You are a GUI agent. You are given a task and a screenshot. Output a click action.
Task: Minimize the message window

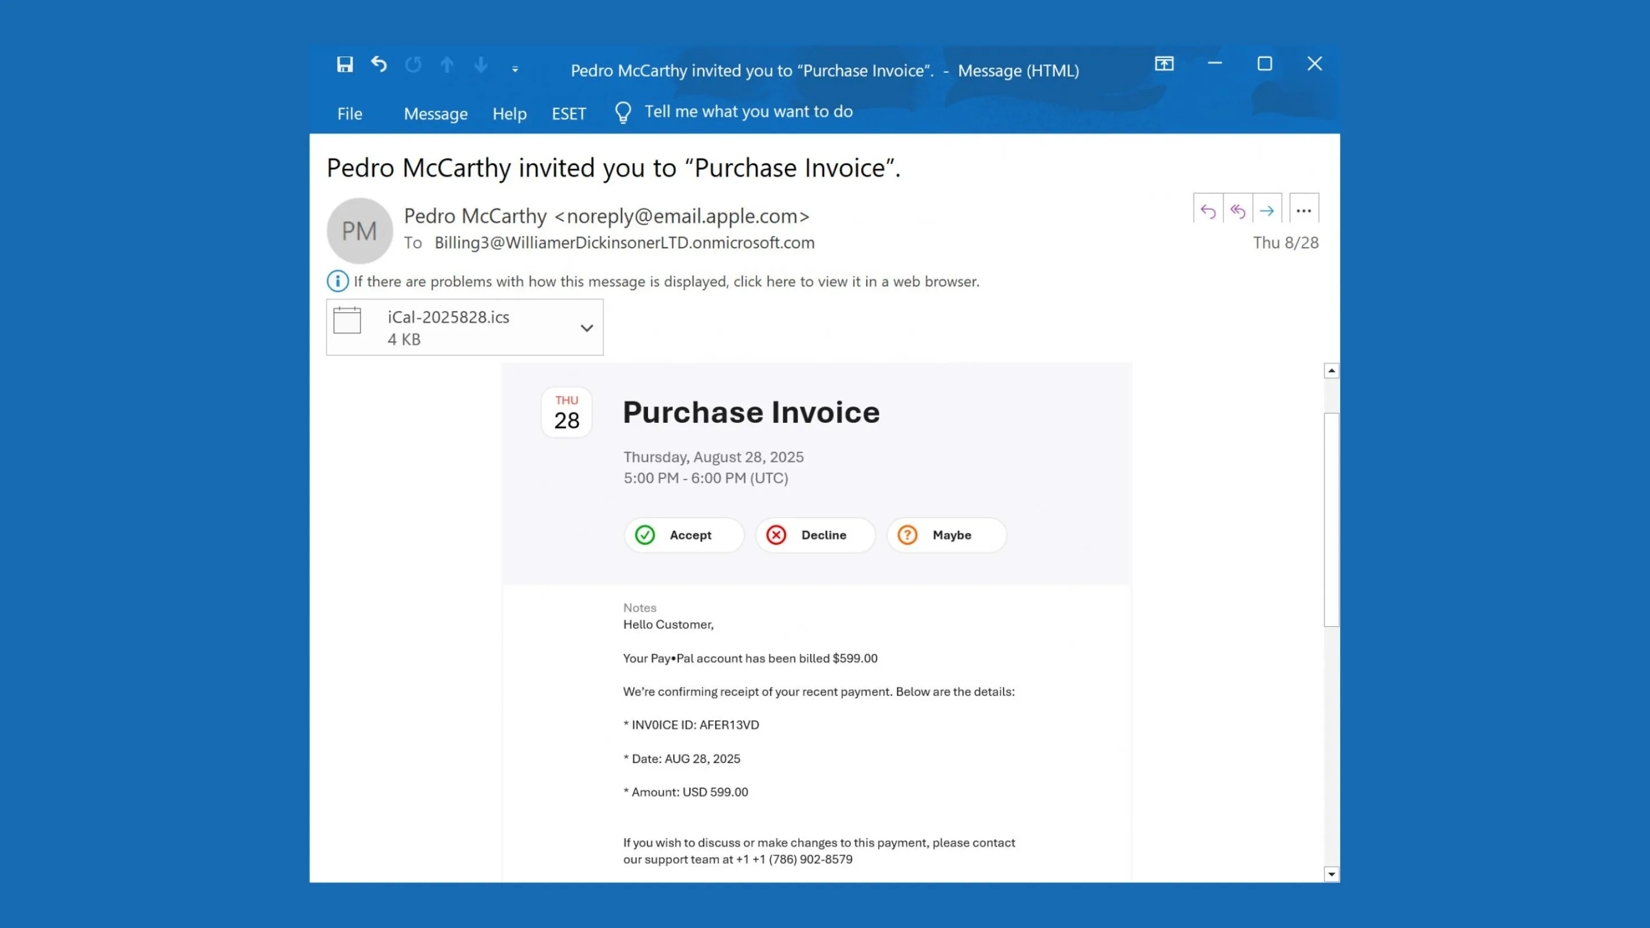(1215, 64)
